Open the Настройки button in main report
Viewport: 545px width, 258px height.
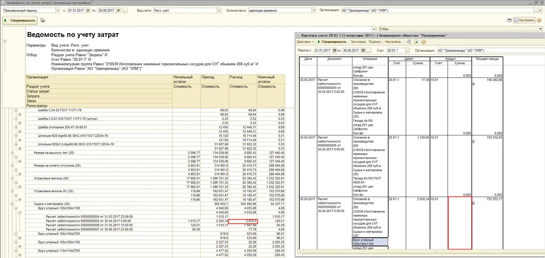[524, 20]
